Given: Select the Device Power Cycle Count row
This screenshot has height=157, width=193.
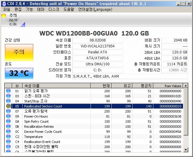Looking at the screenshot, I should pos(94,132).
